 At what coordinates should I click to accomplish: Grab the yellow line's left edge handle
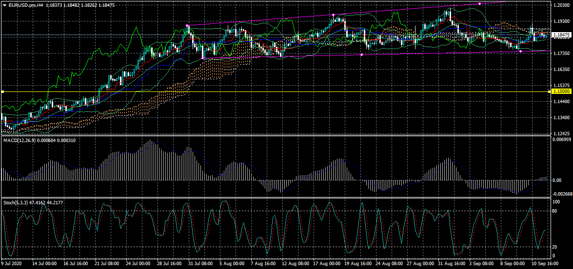(x=2, y=91)
